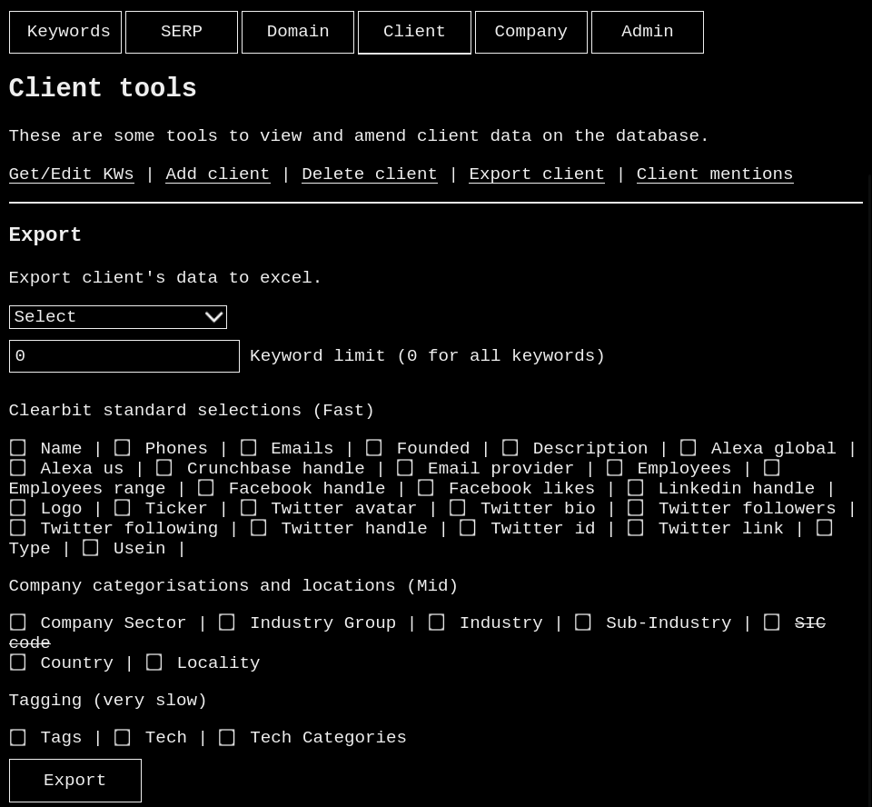The height and width of the screenshot is (807, 872).
Task: Check the Alexa global option
Action: (x=689, y=448)
